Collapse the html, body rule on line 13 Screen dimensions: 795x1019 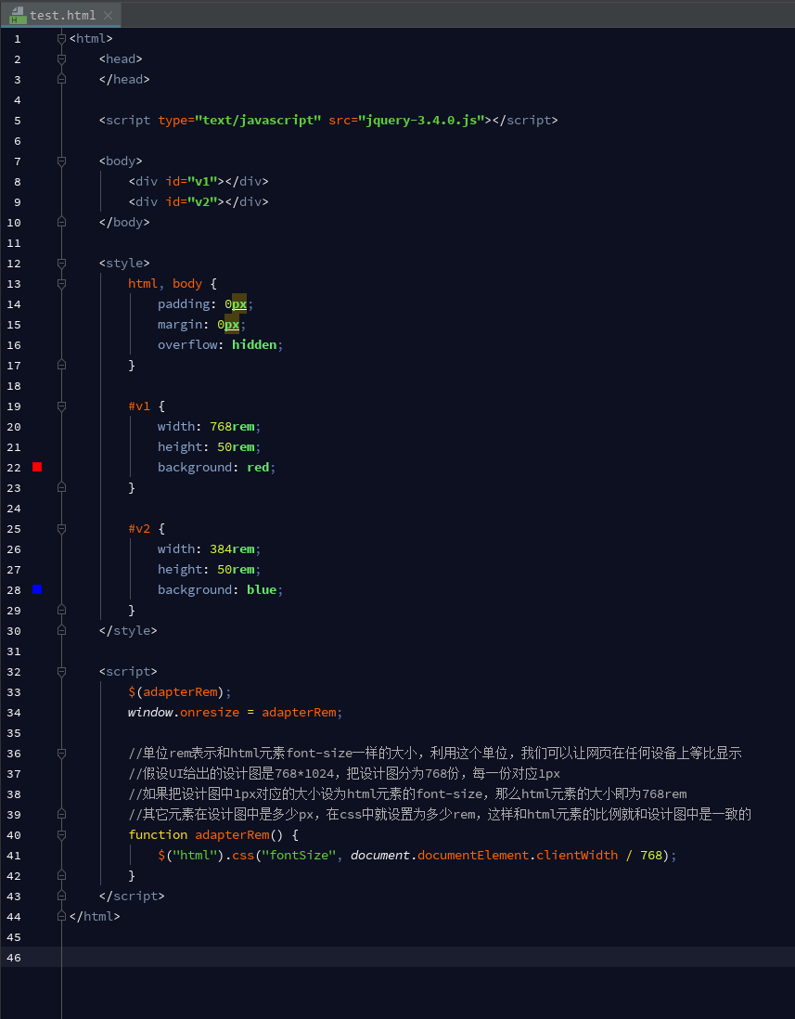62,284
